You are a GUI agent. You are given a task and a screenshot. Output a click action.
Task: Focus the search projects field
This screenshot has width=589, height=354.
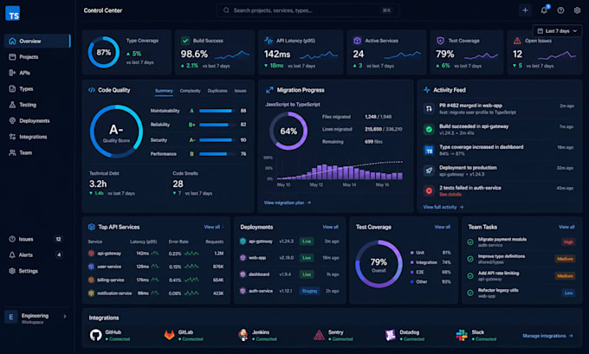307,10
